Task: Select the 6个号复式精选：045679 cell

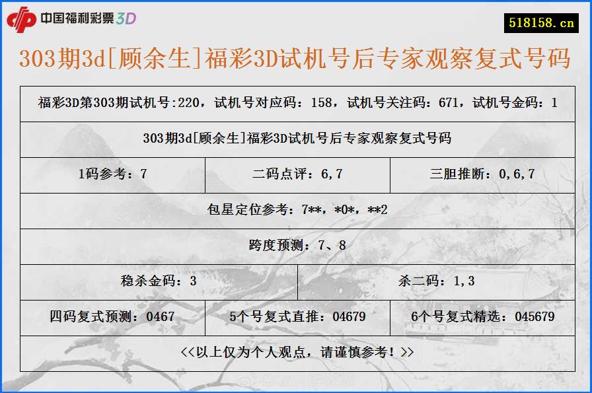Action: tap(484, 317)
